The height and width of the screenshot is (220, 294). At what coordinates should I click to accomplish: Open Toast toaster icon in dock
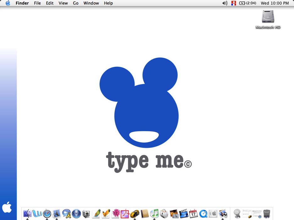pyautogui.click(x=164, y=213)
